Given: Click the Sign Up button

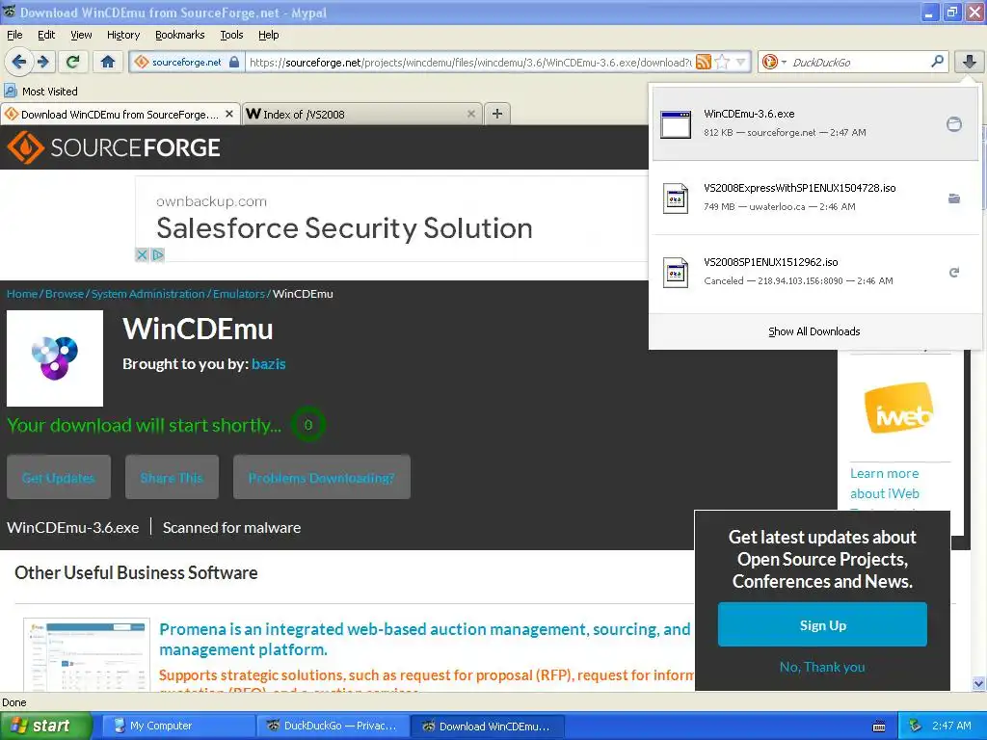Looking at the screenshot, I should tap(822, 624).
